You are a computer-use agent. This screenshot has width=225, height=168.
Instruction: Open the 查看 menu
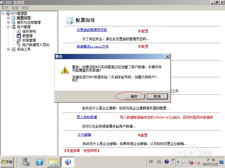15,8
